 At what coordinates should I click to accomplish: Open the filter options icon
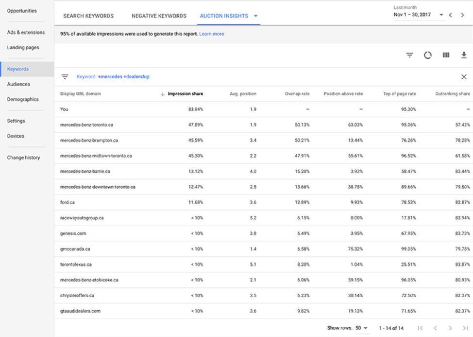click(x=409, y=55)
